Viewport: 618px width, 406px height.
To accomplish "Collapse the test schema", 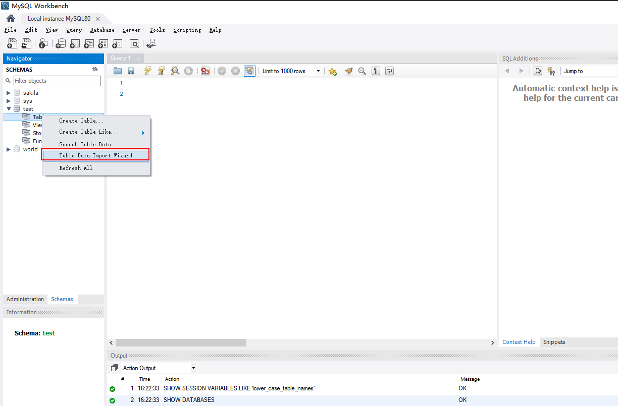I will [9, 109].
